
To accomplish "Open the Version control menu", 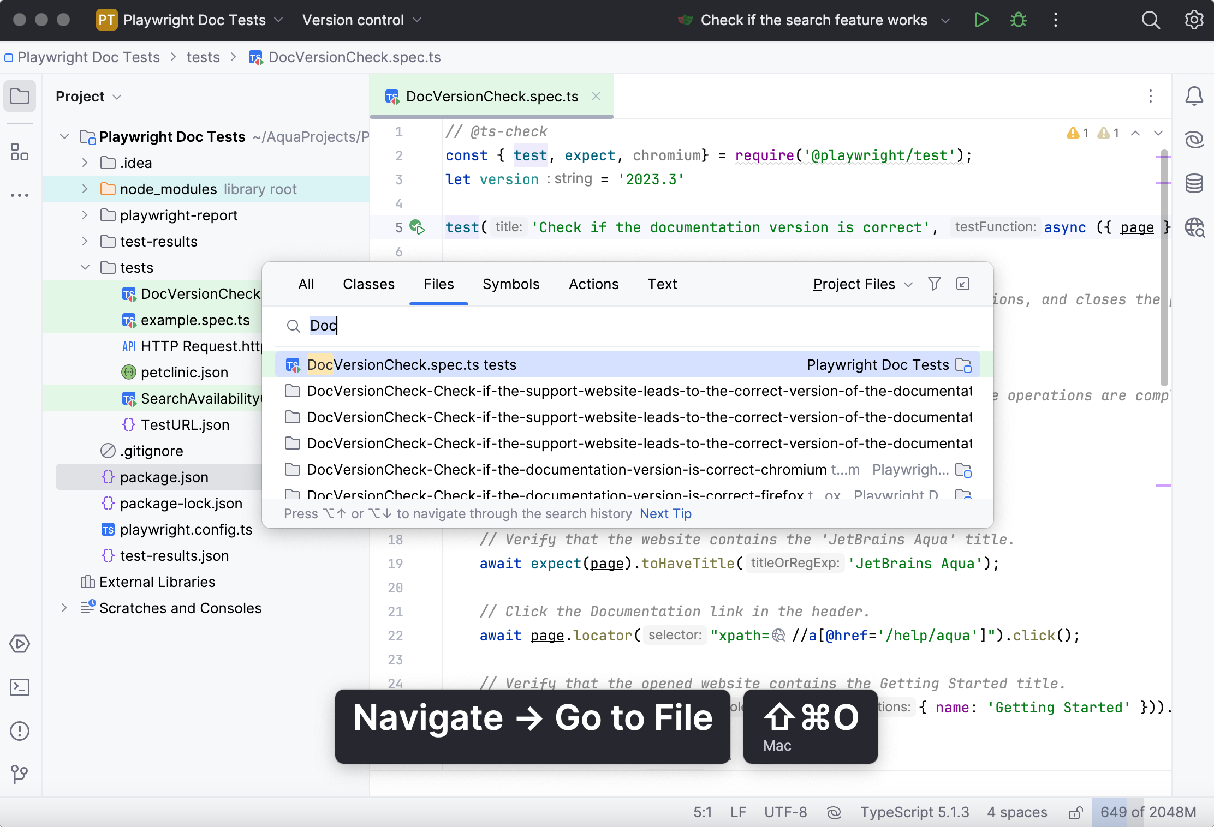I will point(361,20).
